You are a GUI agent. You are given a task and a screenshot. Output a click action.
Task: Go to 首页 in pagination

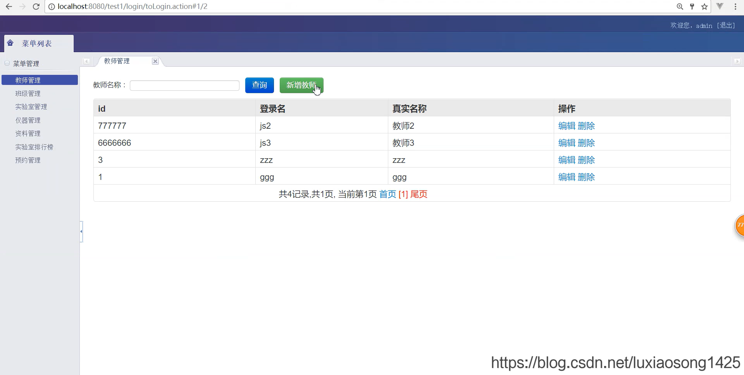387,194
